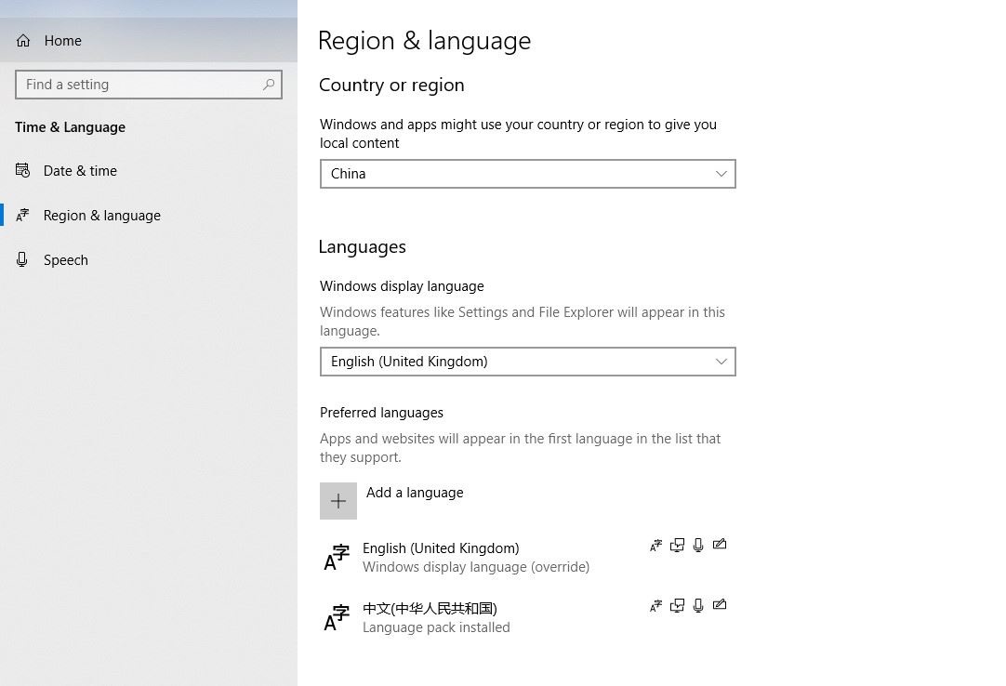Click handwriting icon for English (United Kingdom)
Image resolution: width=1006 pixels, height=686 pixels.
pyautogui.click(x=720, y=545)
